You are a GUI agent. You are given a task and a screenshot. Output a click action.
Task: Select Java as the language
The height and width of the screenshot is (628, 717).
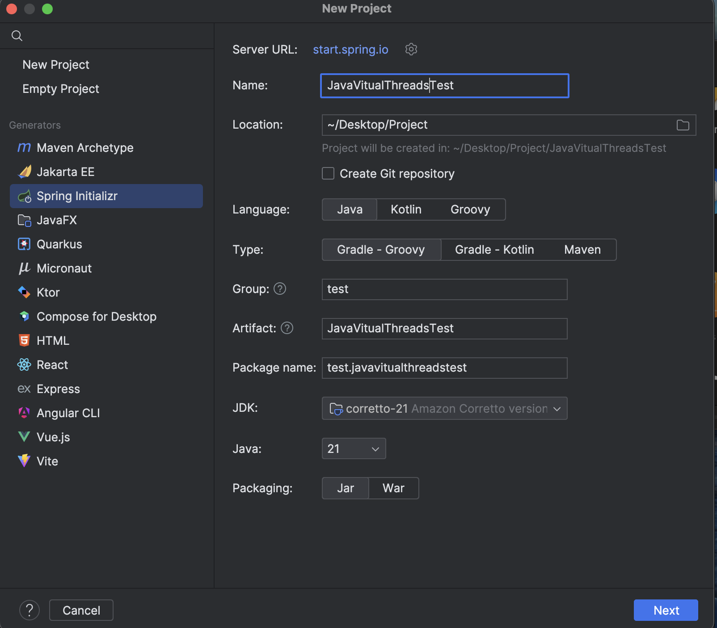click(350, 209)
